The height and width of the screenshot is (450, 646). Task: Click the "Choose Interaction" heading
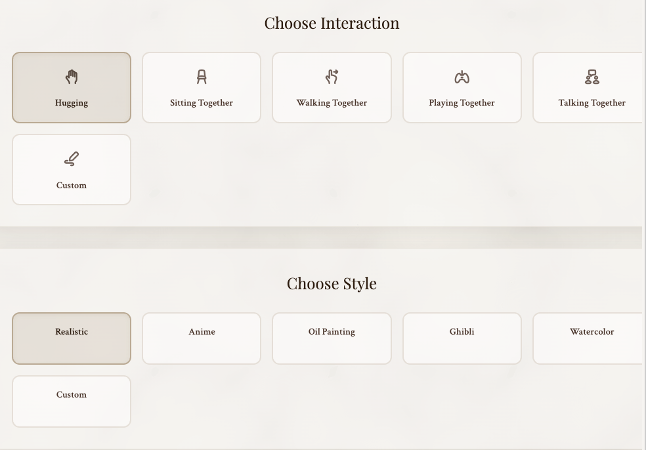(332, 23)
